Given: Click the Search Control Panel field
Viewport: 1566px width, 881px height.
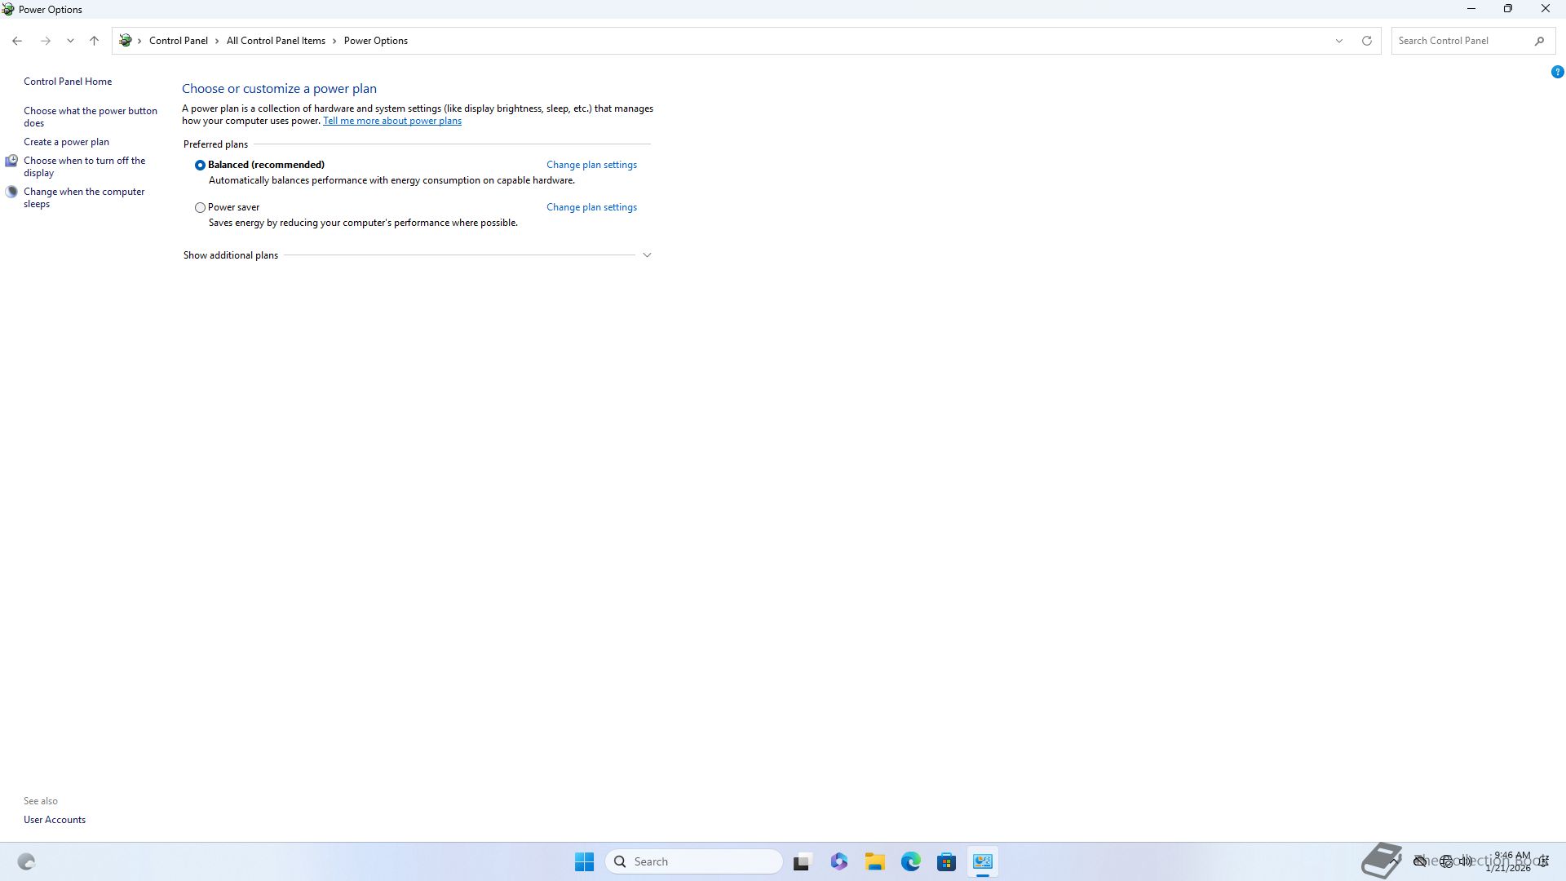Looking at the screenshot, I should tap(1460, 41).
